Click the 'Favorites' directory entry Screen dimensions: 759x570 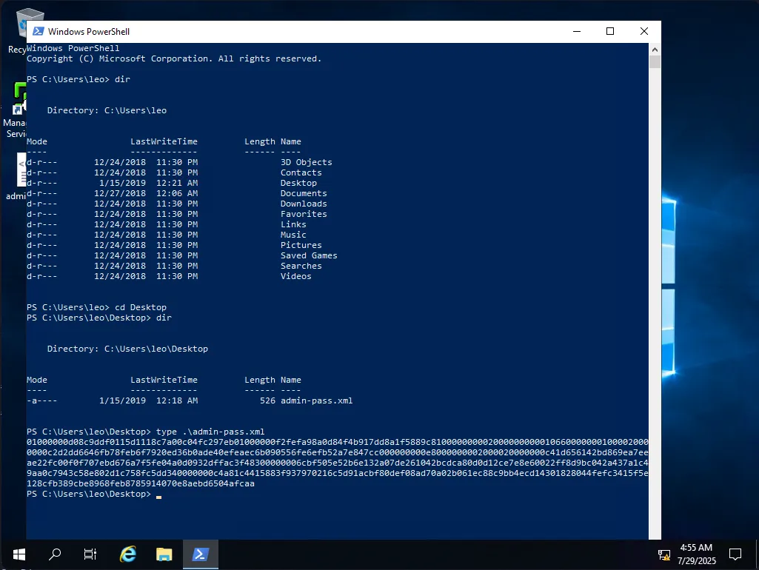304,214
